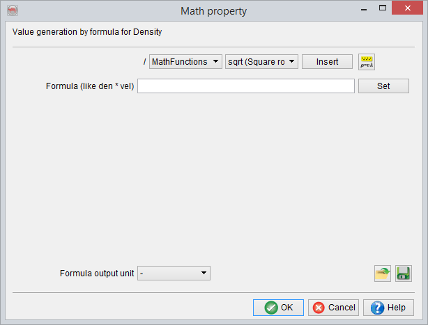Click the open stored formula folder icon
Viewport: 428px width, 325px height.
pyautogui.click(x=383, y=274)
